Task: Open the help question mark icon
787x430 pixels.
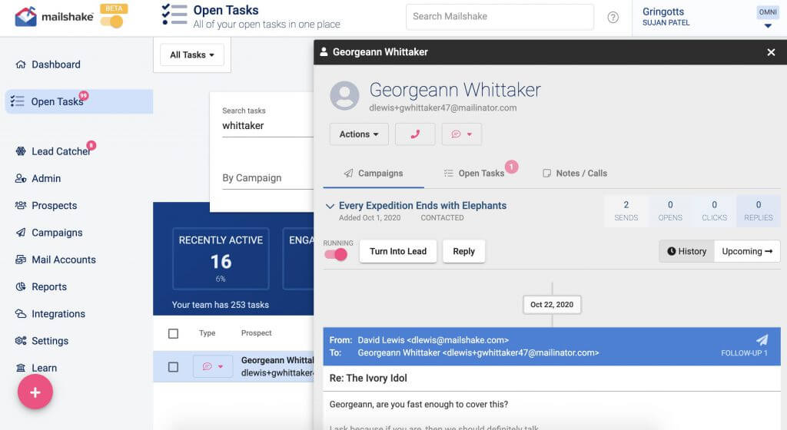Action: (x=613, y=17)
